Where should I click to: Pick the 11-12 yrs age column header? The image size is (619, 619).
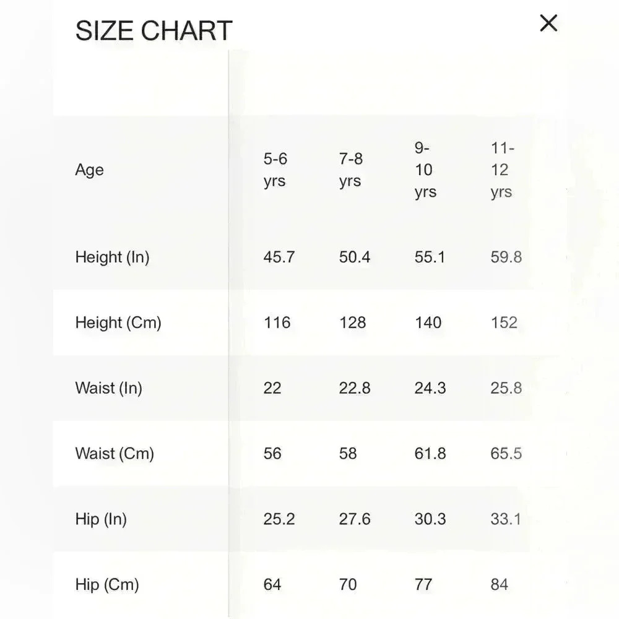tap(502, 170)
